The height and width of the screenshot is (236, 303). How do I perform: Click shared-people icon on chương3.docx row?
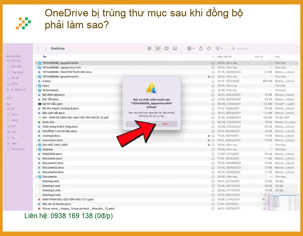pyautogui.click(x=209, y=136)
